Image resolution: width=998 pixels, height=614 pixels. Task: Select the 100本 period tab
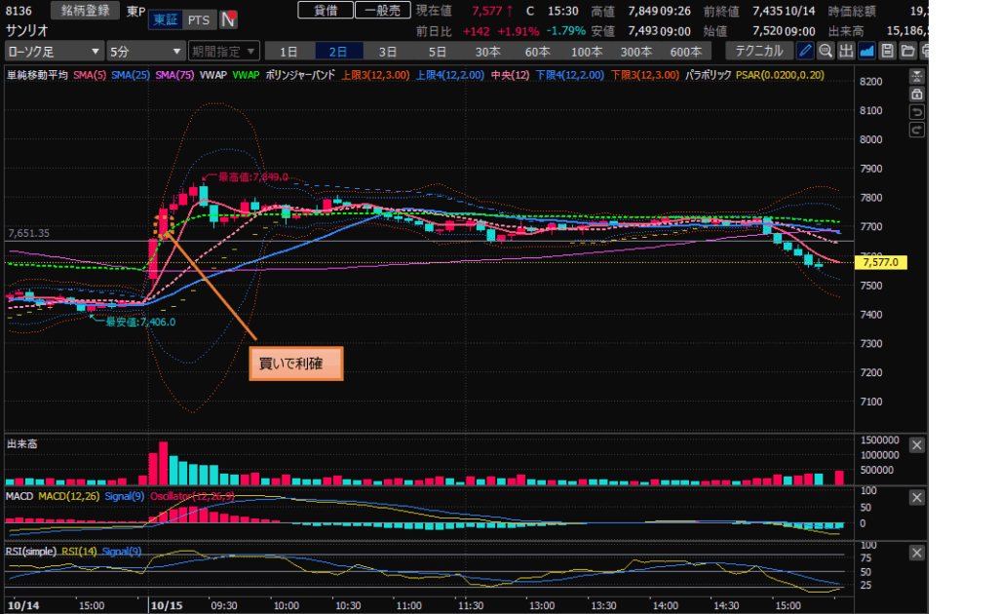coord(587,51)
